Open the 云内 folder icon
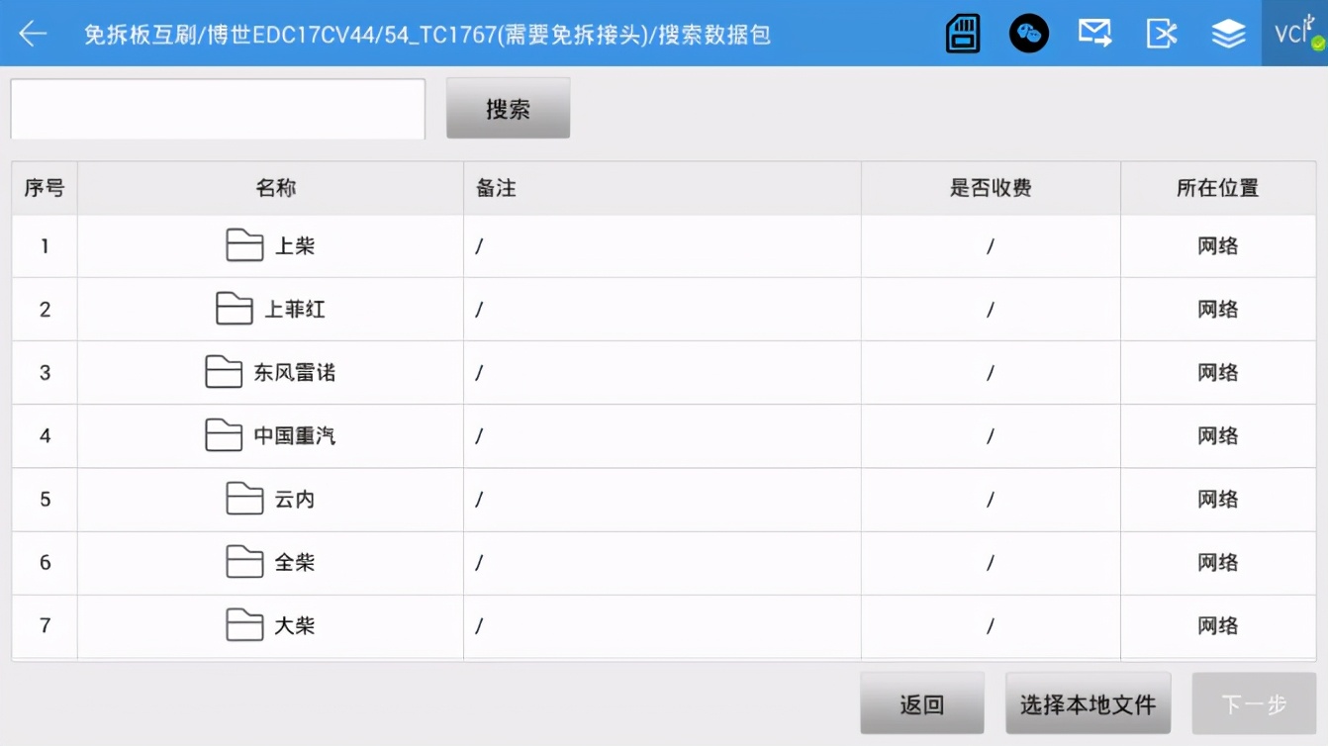 click(244, 499)
